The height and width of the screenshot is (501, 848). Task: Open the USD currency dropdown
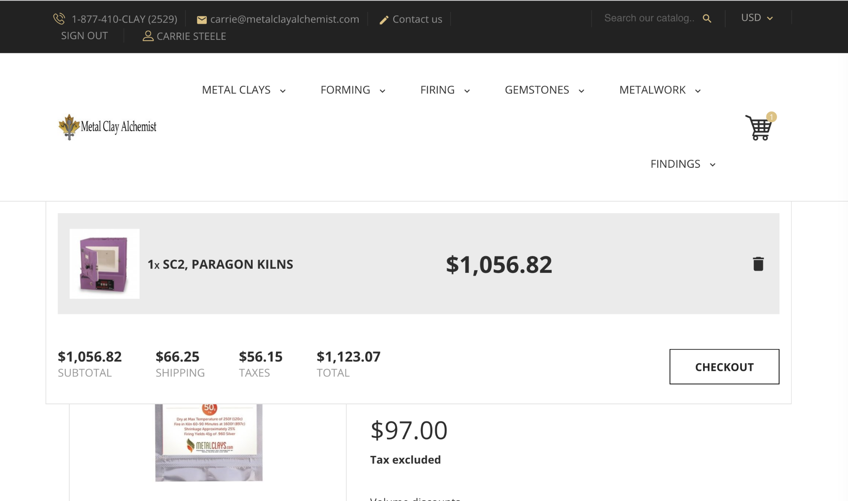[x=757, y=18]
